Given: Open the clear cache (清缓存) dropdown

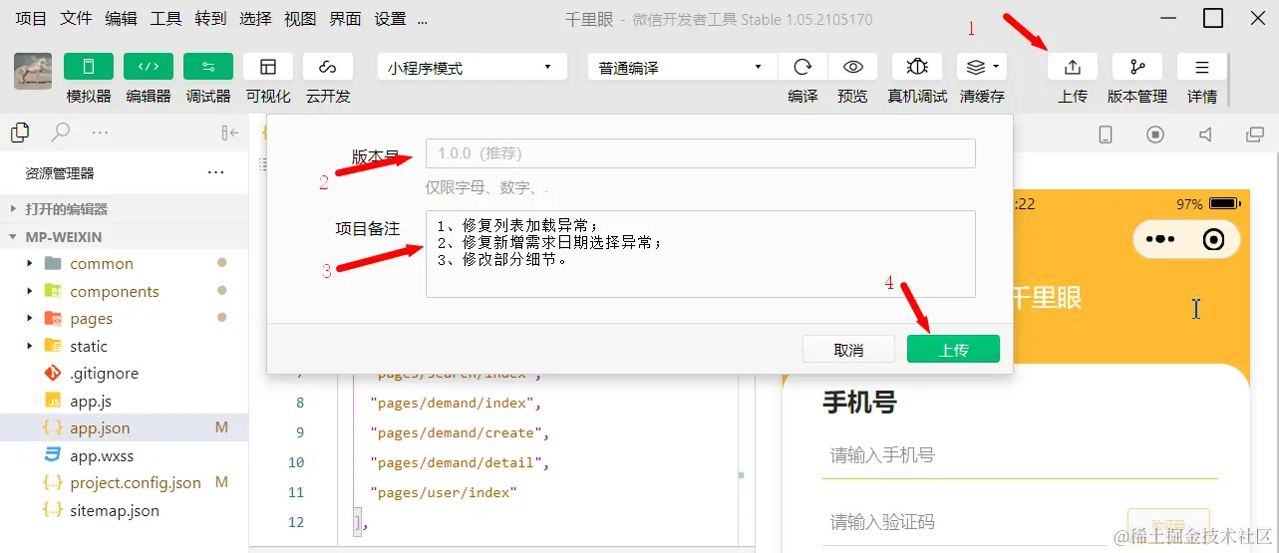Looking at the screenshot, I should [982, 67].
